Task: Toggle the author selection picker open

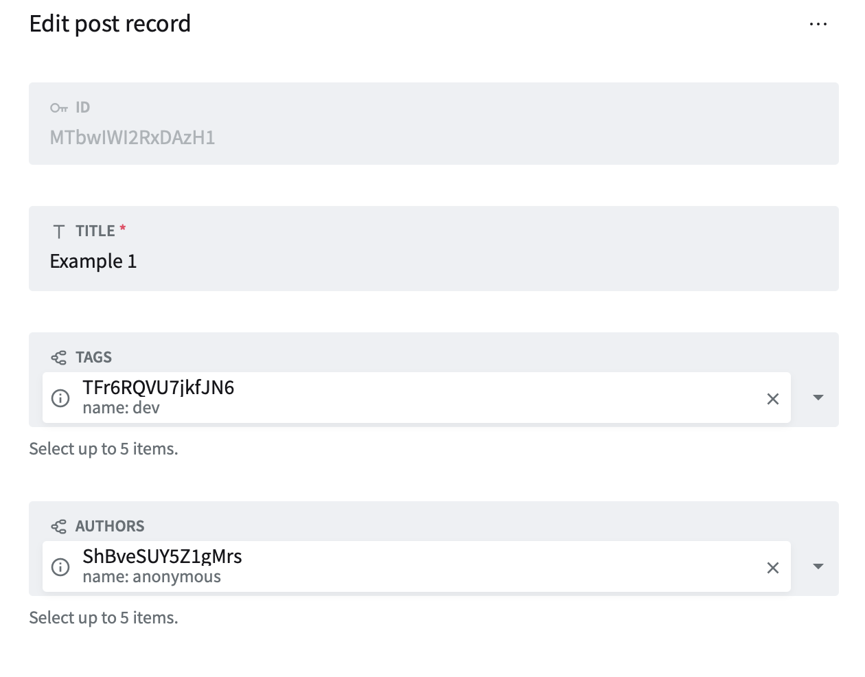Action: coord(818,566)
